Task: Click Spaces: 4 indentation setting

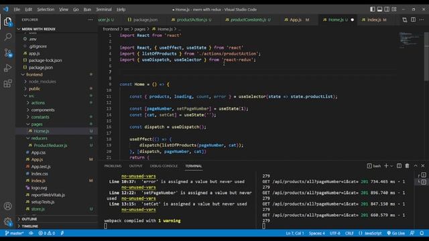Action: tap(317, 233)
